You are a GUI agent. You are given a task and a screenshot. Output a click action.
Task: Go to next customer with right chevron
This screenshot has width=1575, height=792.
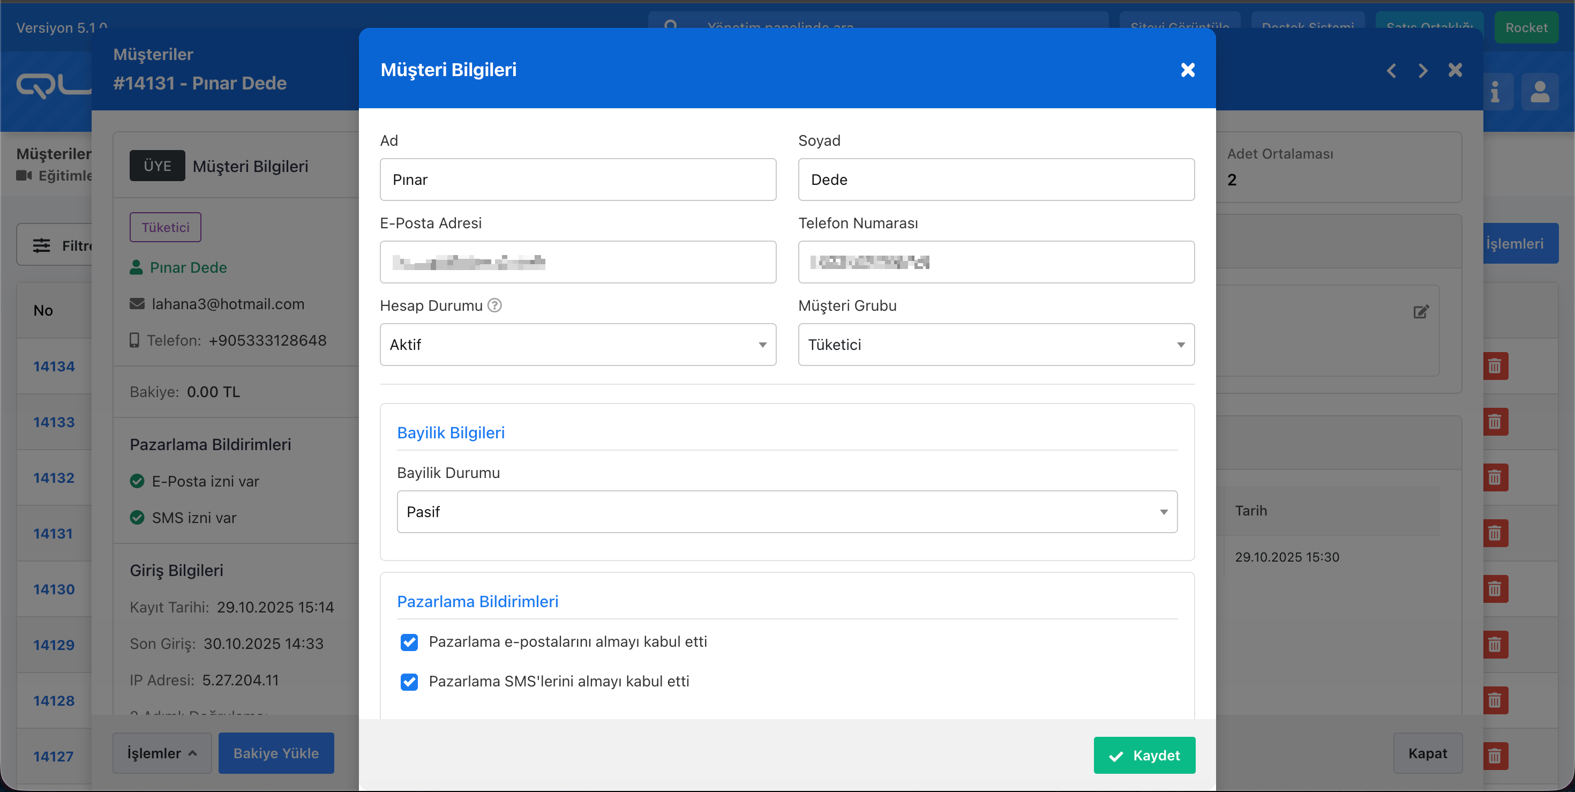point(1423,70)
